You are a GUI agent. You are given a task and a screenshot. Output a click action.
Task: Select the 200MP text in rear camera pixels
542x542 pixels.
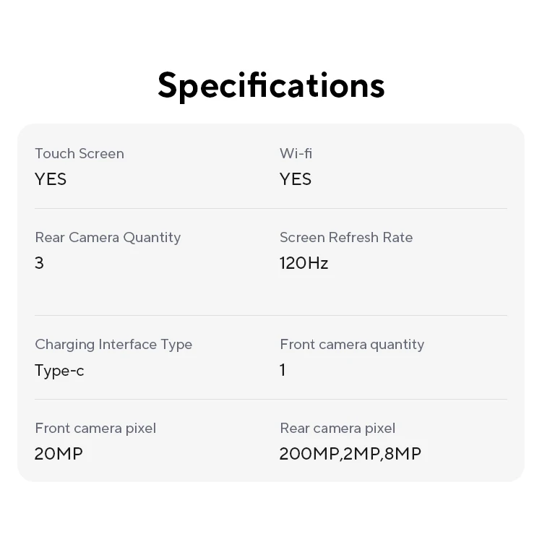309,454
